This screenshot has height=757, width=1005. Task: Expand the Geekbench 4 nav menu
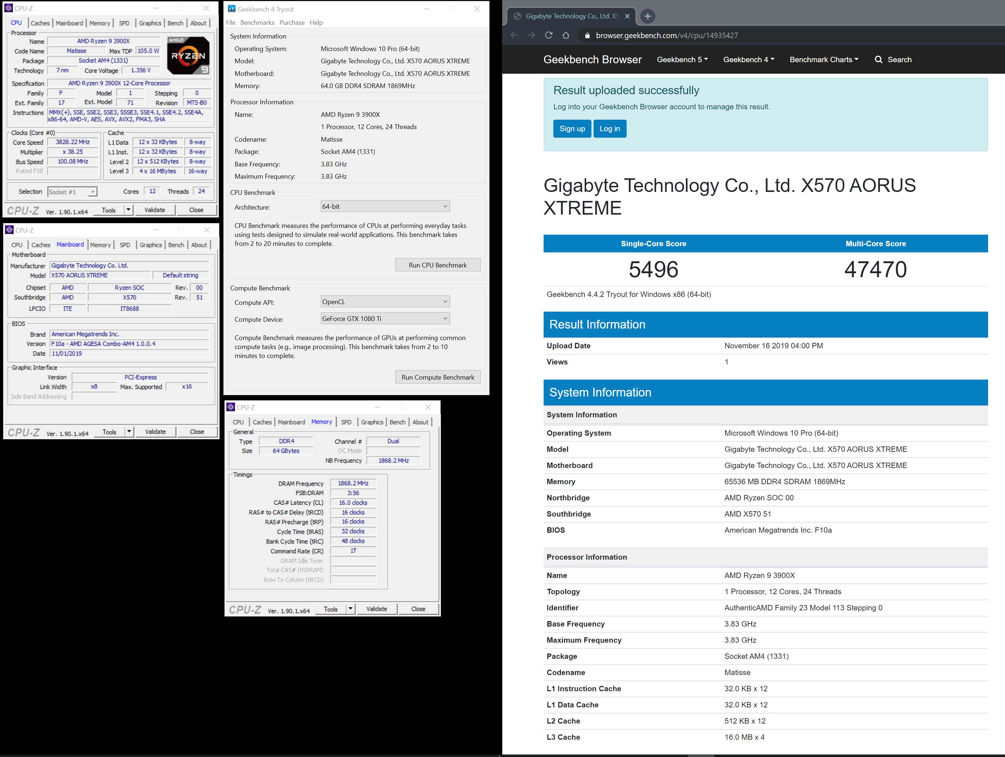click(748, 60)
